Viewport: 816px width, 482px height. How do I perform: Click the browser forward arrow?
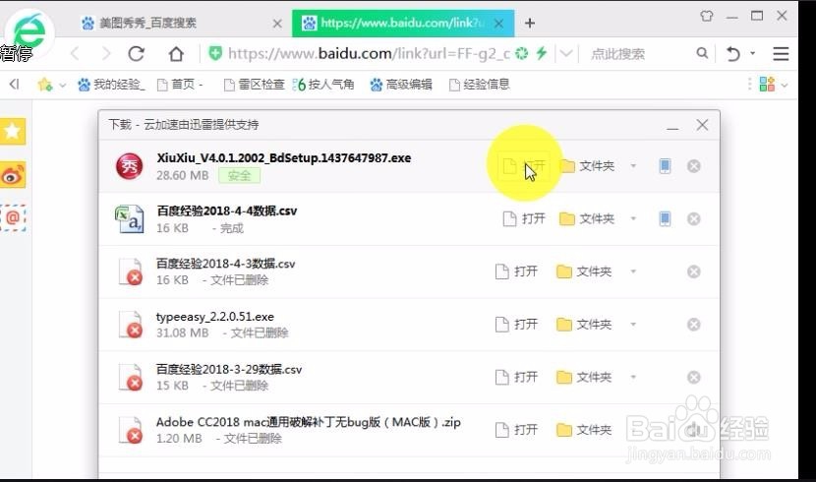(x=106, y=53)
